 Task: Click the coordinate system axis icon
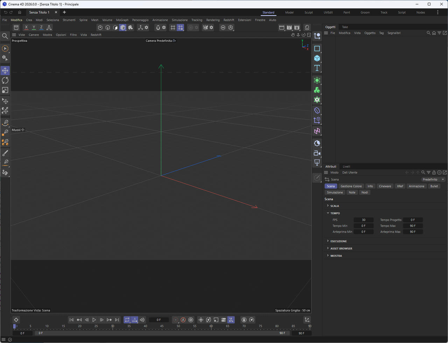(49, 28)
